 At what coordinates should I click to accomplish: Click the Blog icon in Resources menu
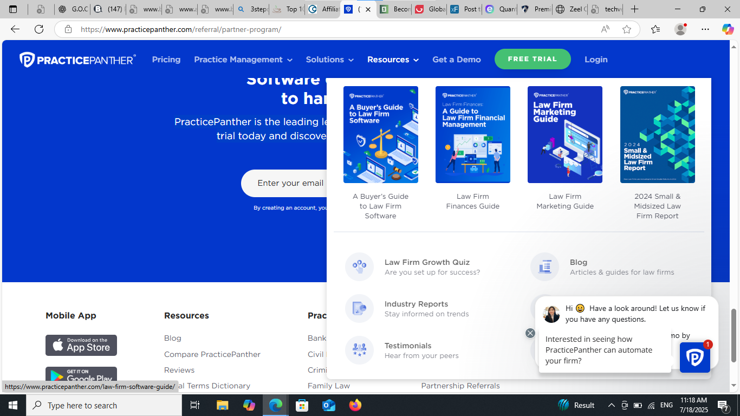(x=544, y=266)
